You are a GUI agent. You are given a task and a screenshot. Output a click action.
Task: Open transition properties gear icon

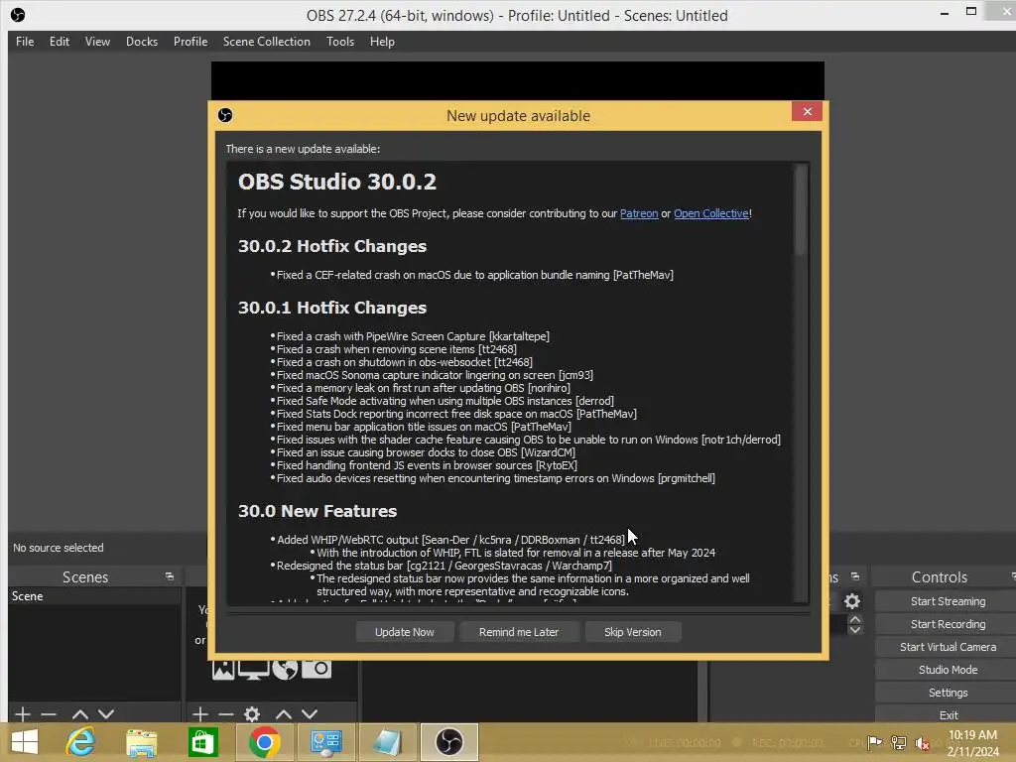[852, 601]
